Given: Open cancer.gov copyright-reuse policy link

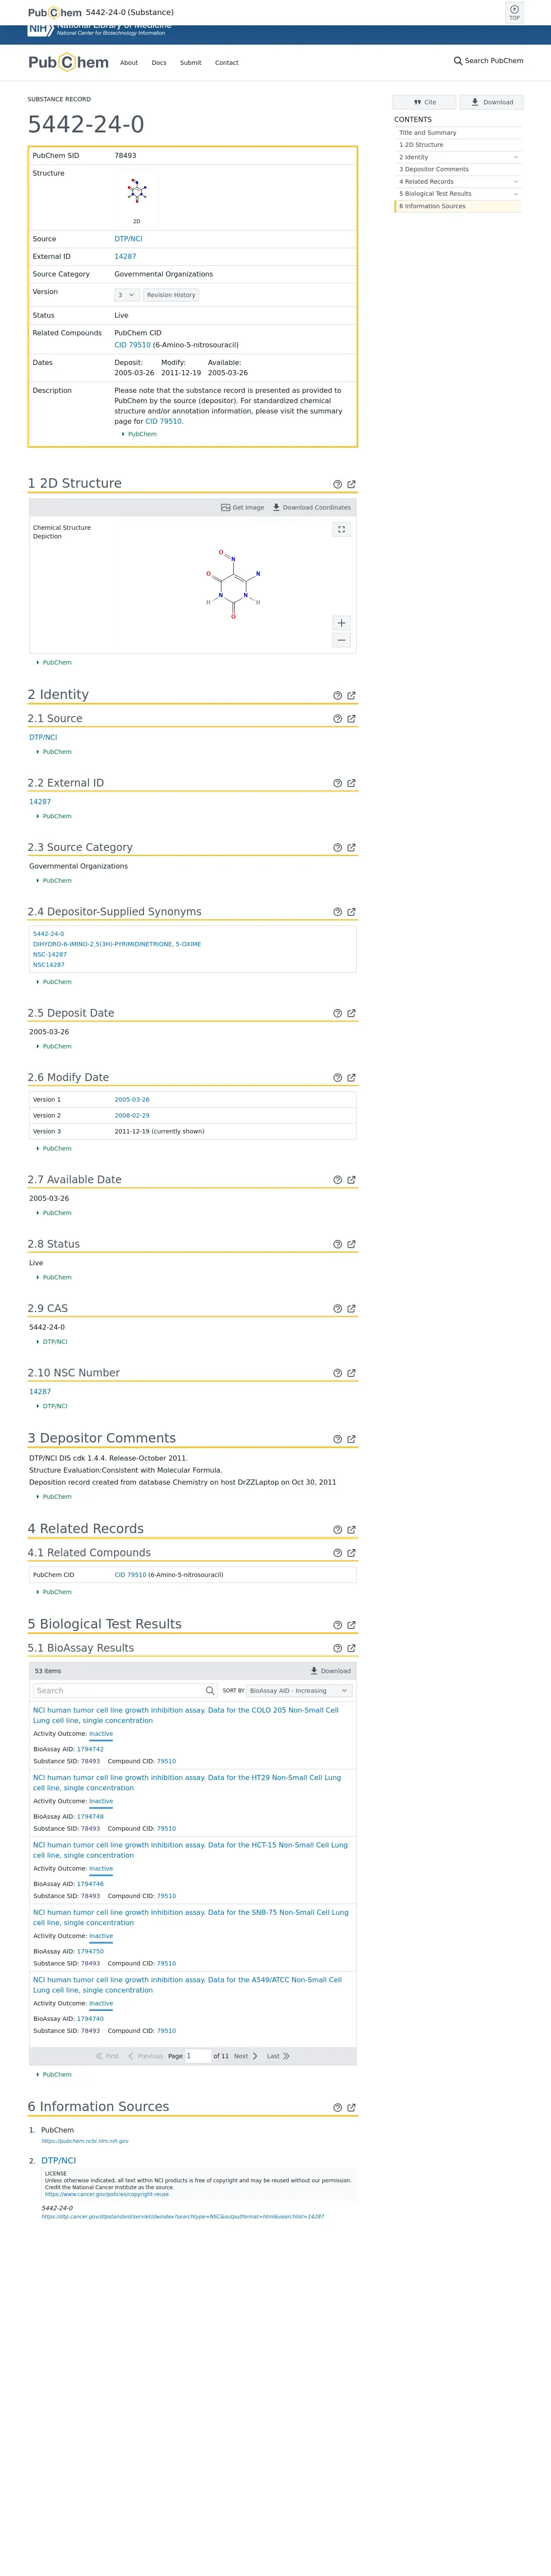Looking at the screenshot, I should click(107, 2194).
